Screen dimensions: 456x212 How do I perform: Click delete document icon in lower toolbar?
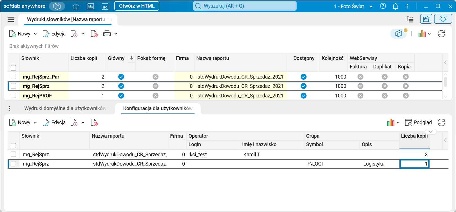[94, 122]
